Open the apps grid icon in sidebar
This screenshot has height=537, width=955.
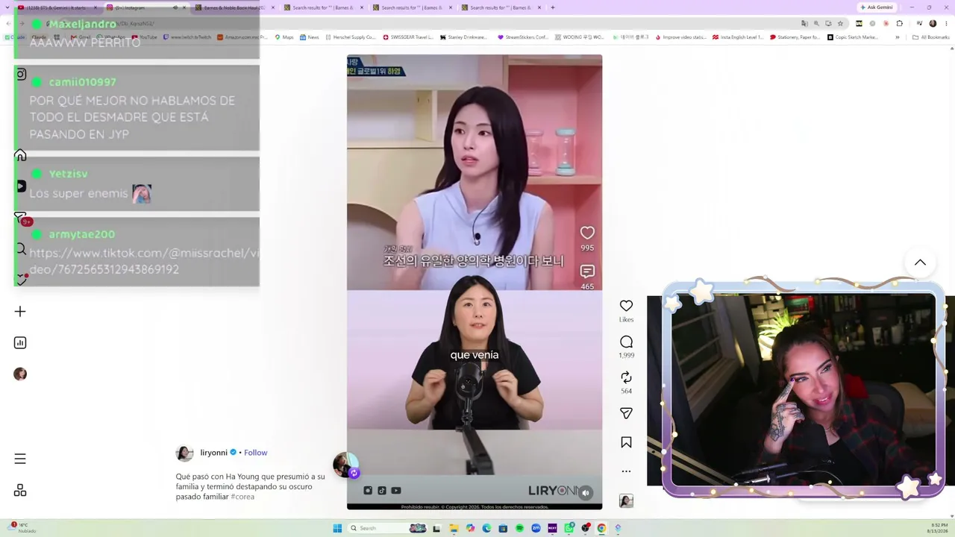point(20,490)
